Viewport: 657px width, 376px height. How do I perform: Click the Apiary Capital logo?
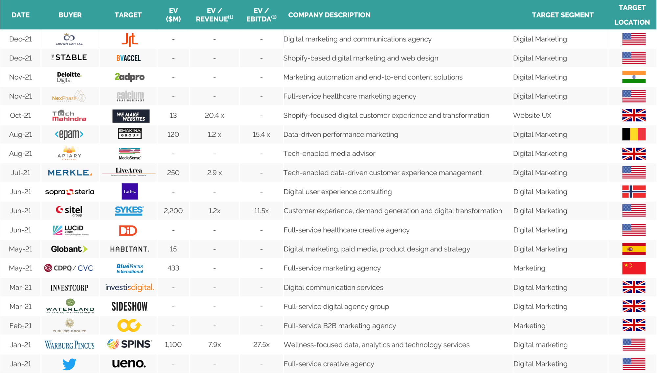pyautogui.click(x=69, y=153)
